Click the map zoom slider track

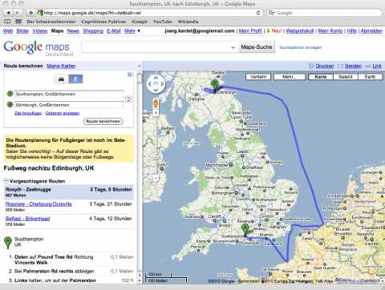tap(156, 145)
